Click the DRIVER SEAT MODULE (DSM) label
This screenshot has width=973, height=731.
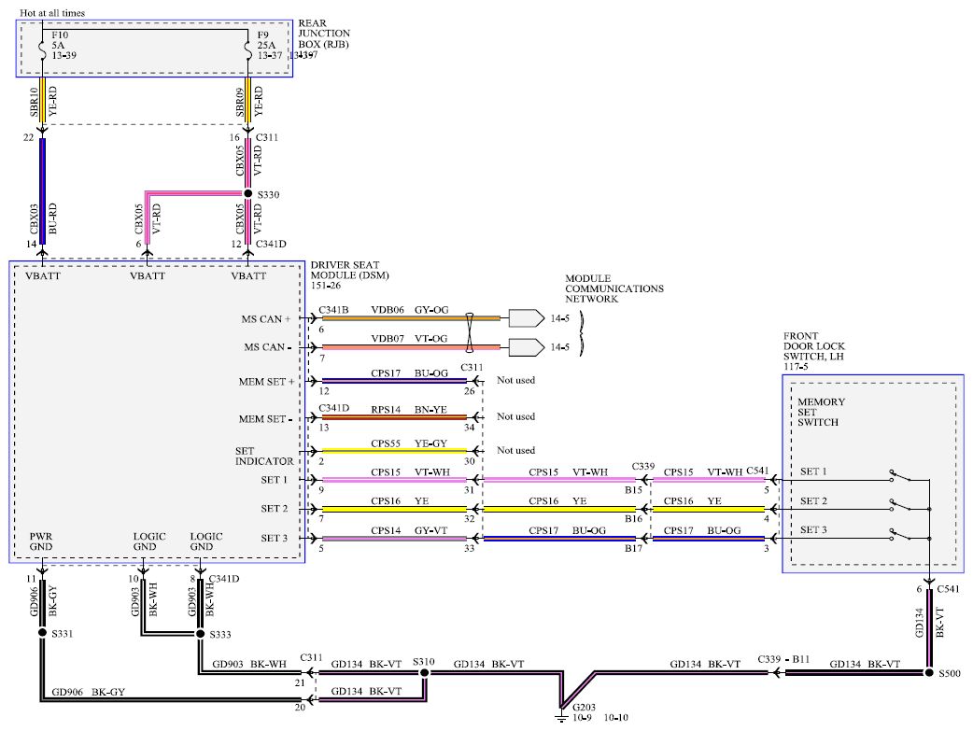350,270
